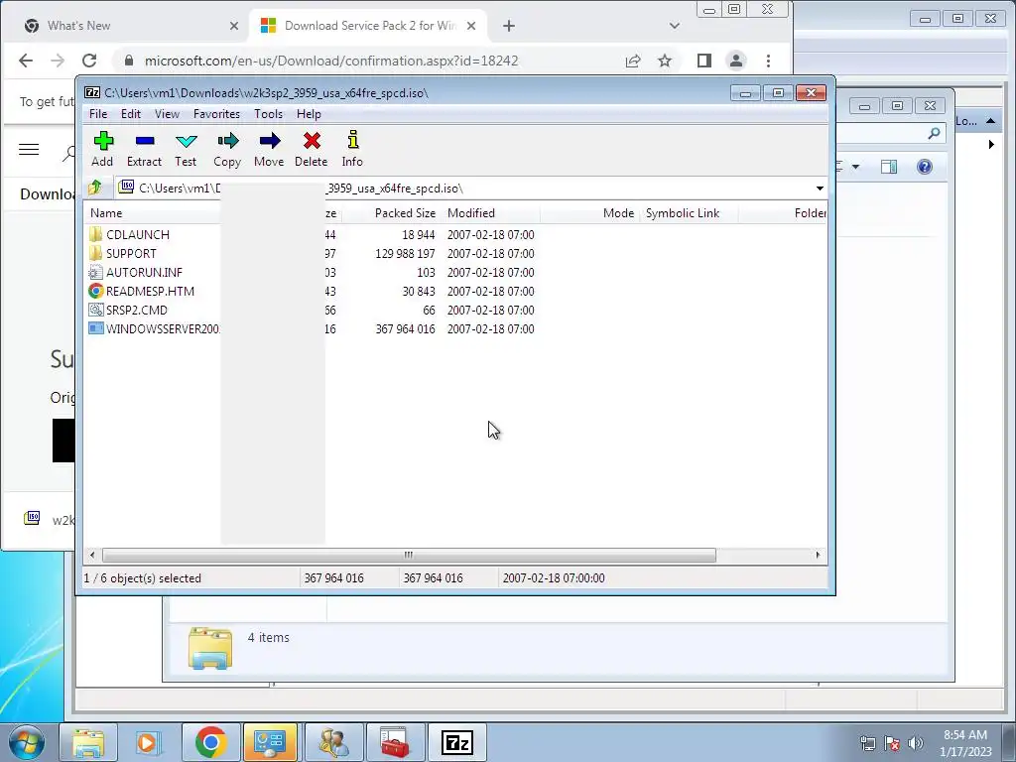
Task: Open Windows Explorer from the taskbar
Action: (x=88, y=742)
